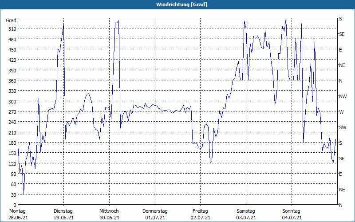Click the S compass label level with 180

click(340, 143)
